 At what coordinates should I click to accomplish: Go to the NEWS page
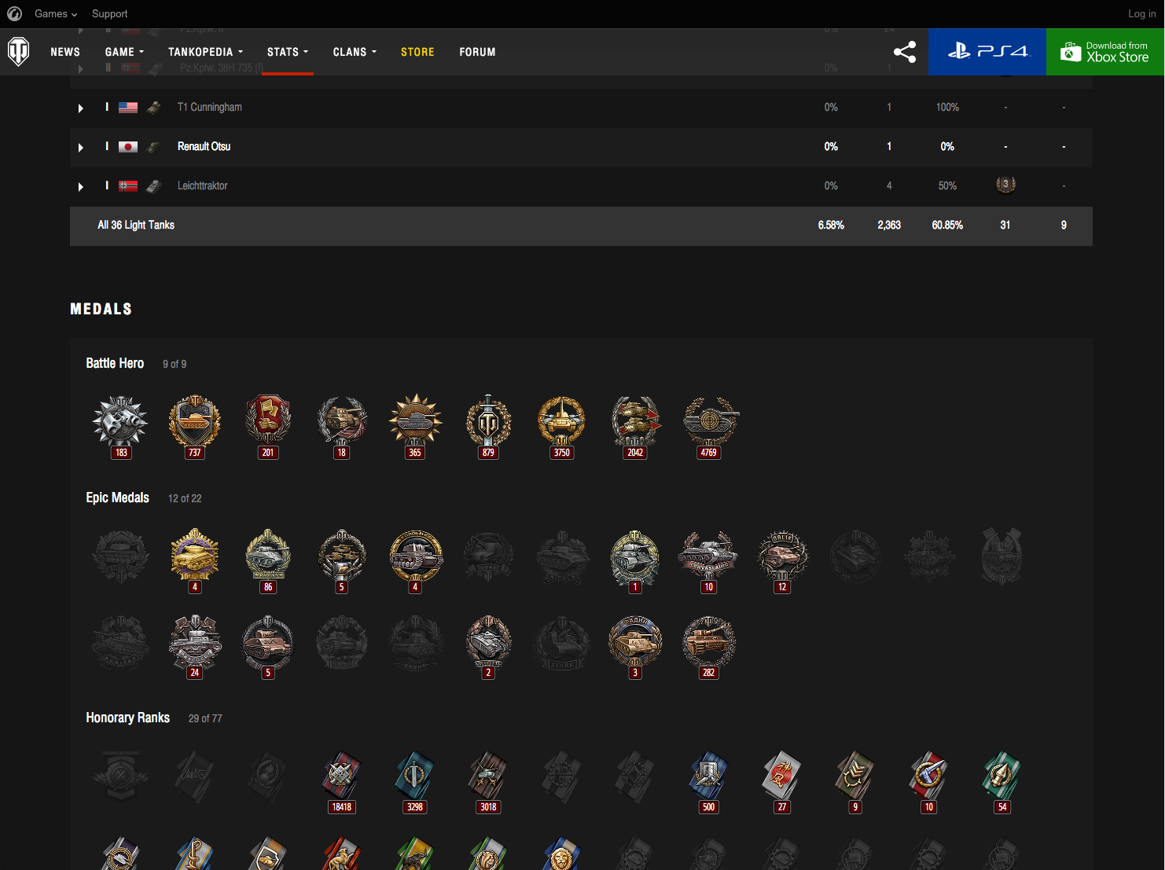(x=65, y=52)
